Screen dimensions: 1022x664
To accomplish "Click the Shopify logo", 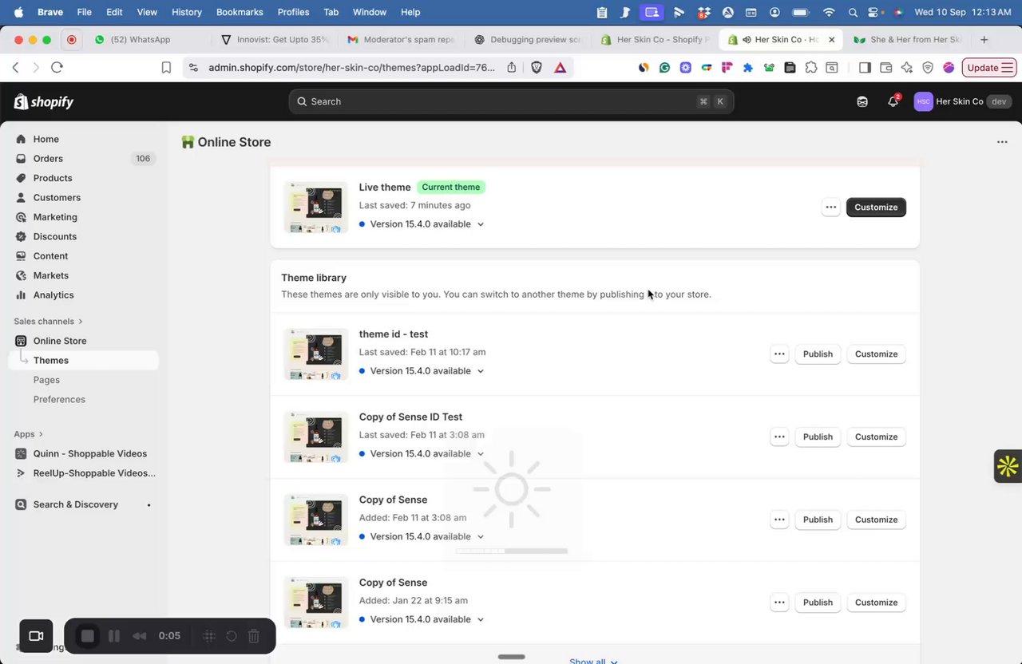I will tap(44, 101).
